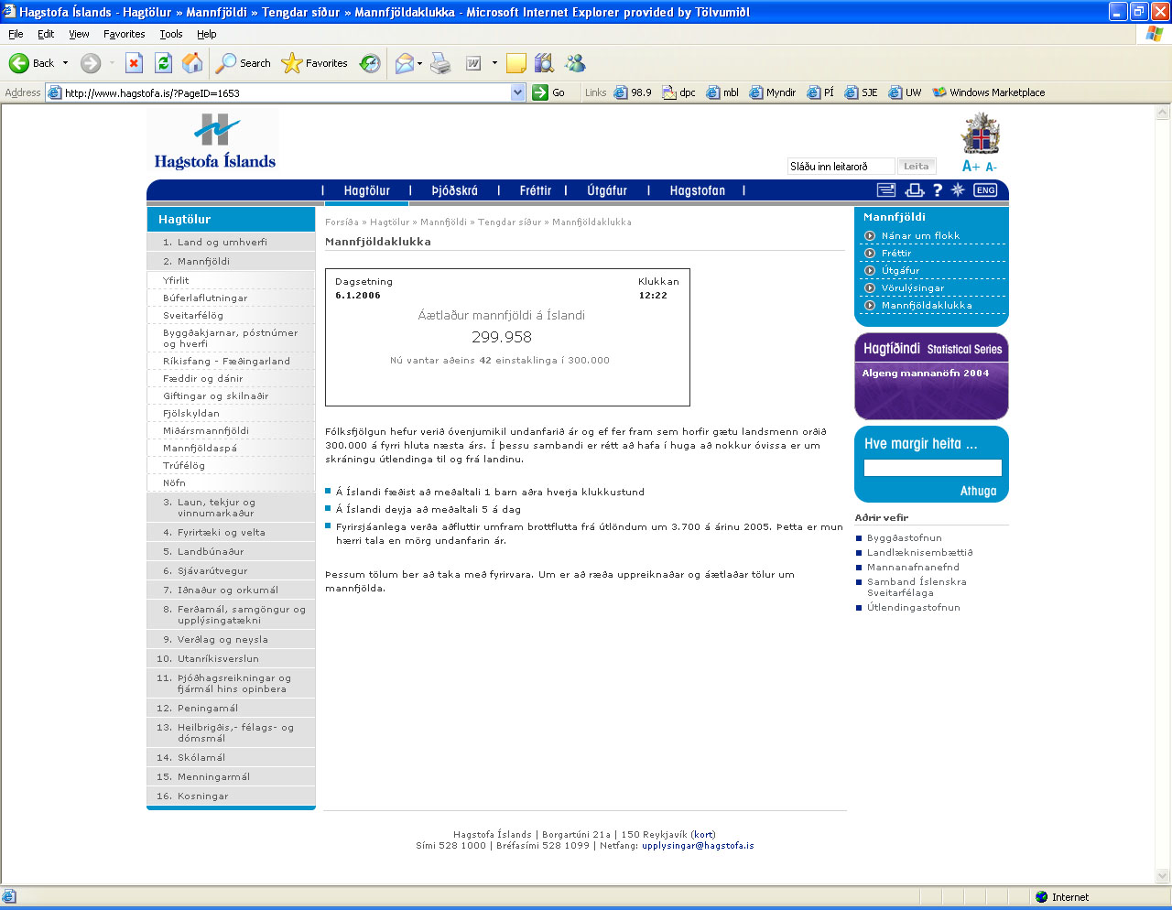Open the Back button history dropdown arrow

pyautogui.click(x=65, y=63)
